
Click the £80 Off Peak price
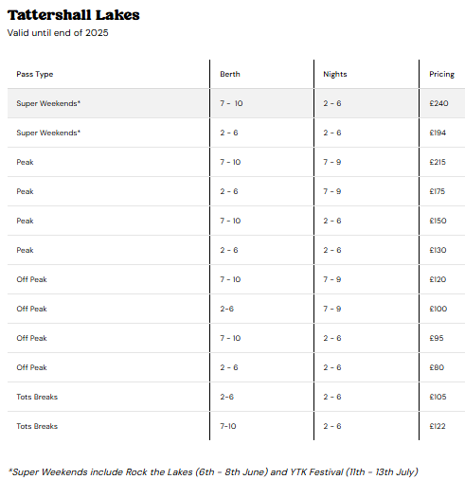click(x=437, y=367)
